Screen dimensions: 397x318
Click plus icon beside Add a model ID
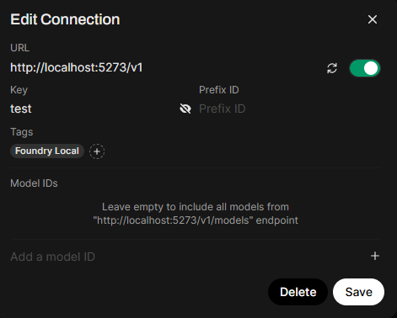point(375,256)
